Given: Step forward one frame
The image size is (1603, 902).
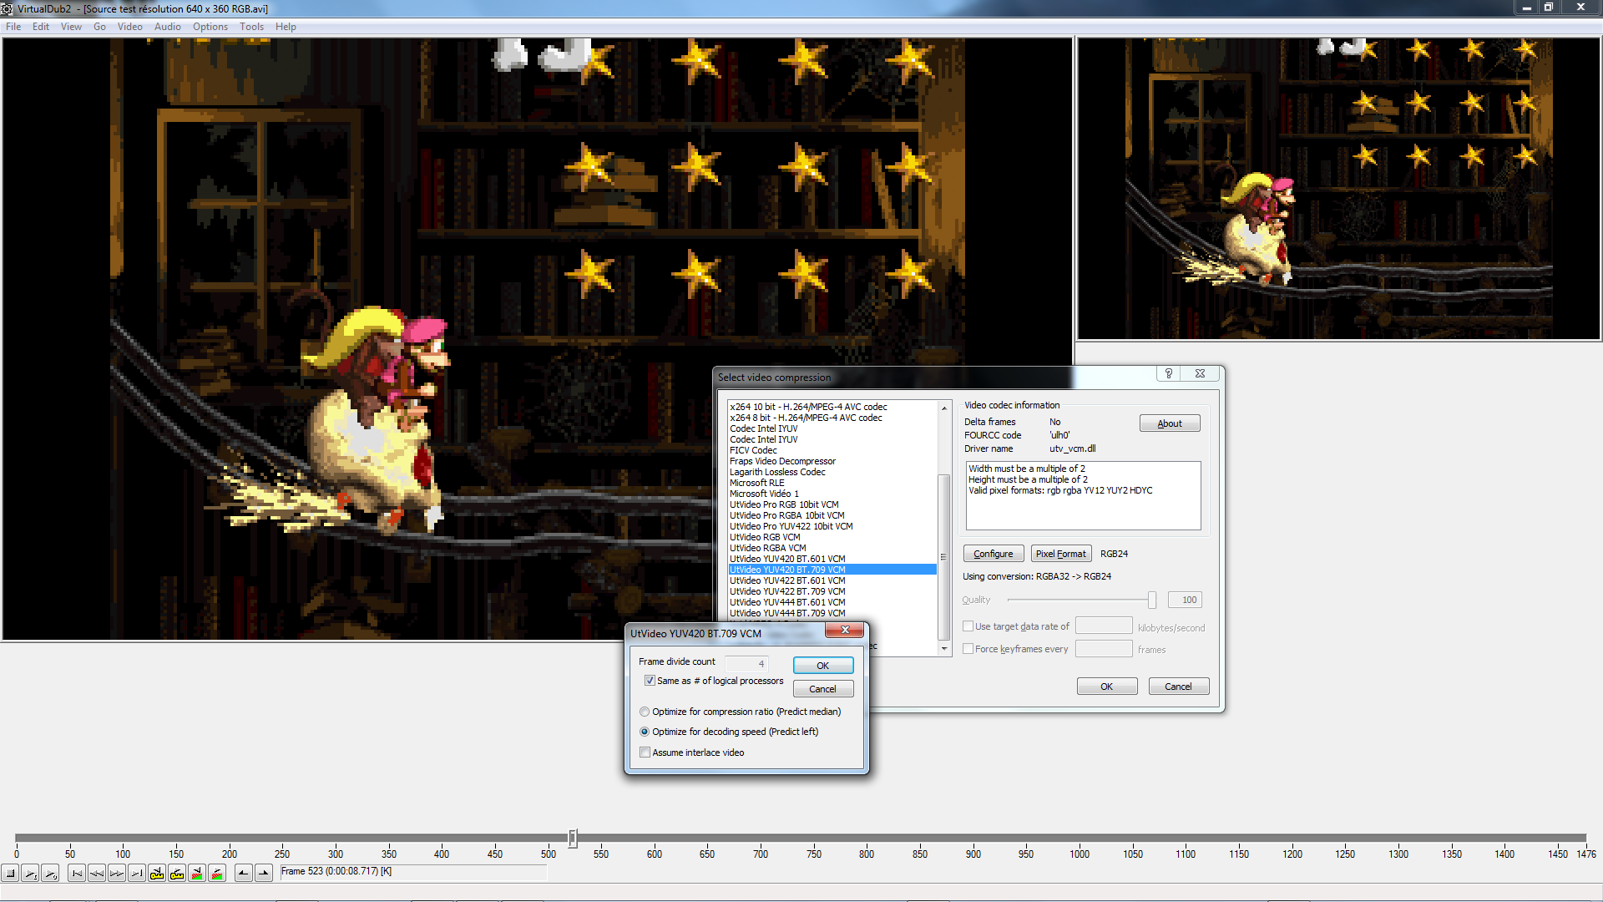Looking at the screenshot, I should point(117,874).
